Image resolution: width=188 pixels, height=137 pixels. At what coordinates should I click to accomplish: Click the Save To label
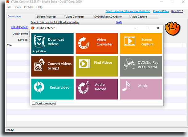pos(23,40)
